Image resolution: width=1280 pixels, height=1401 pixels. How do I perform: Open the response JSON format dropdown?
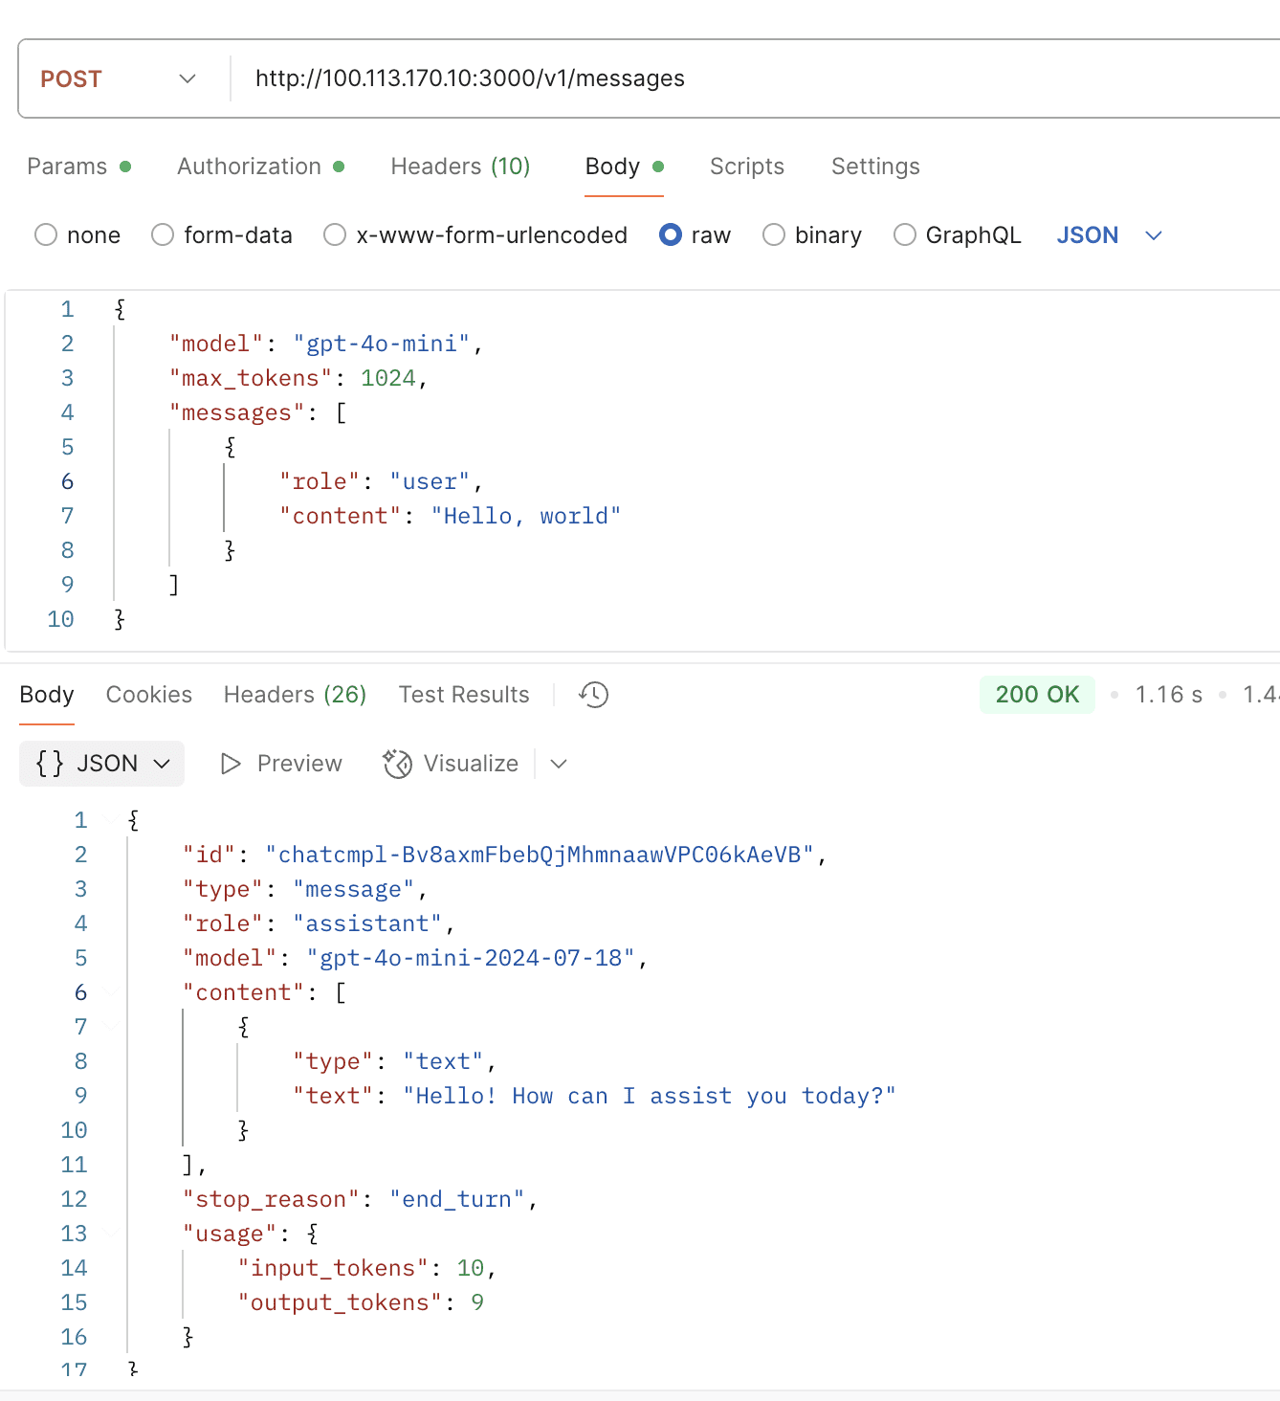pos(102,764)
